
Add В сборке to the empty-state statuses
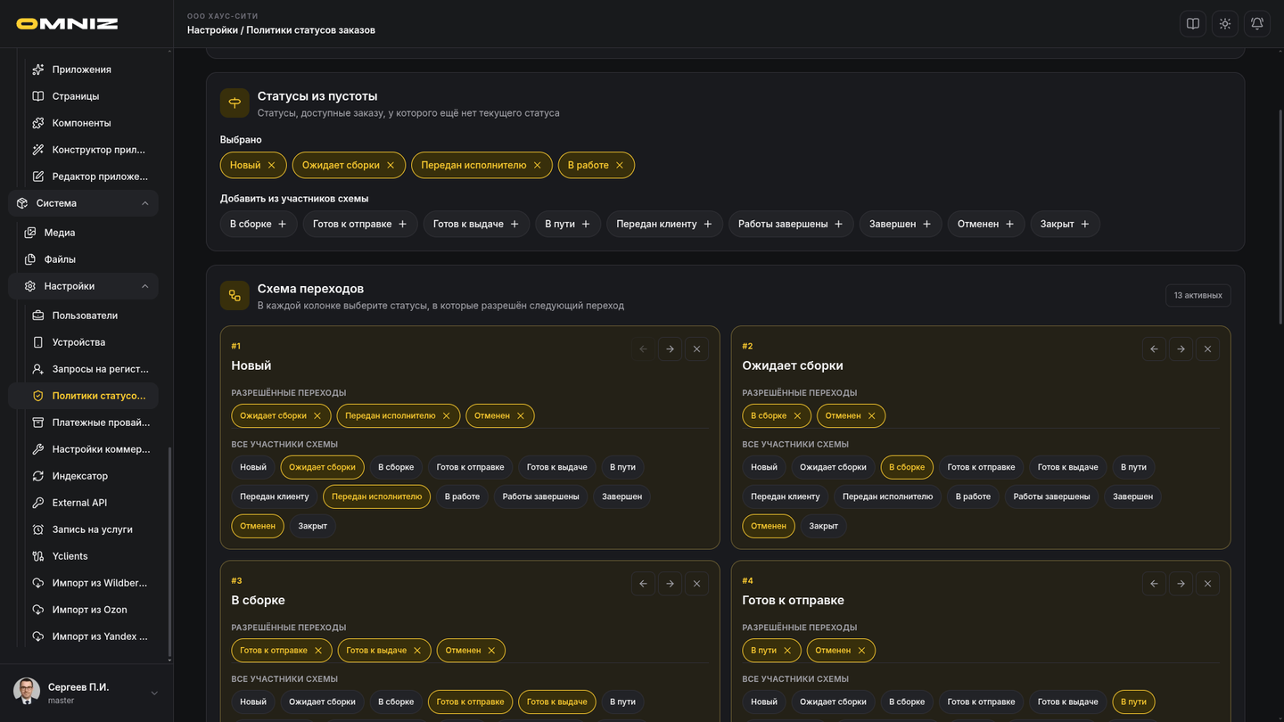pyautogui.click(x=259, y=224)
